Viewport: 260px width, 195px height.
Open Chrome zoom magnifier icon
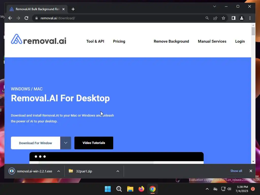tap(207, 18)
